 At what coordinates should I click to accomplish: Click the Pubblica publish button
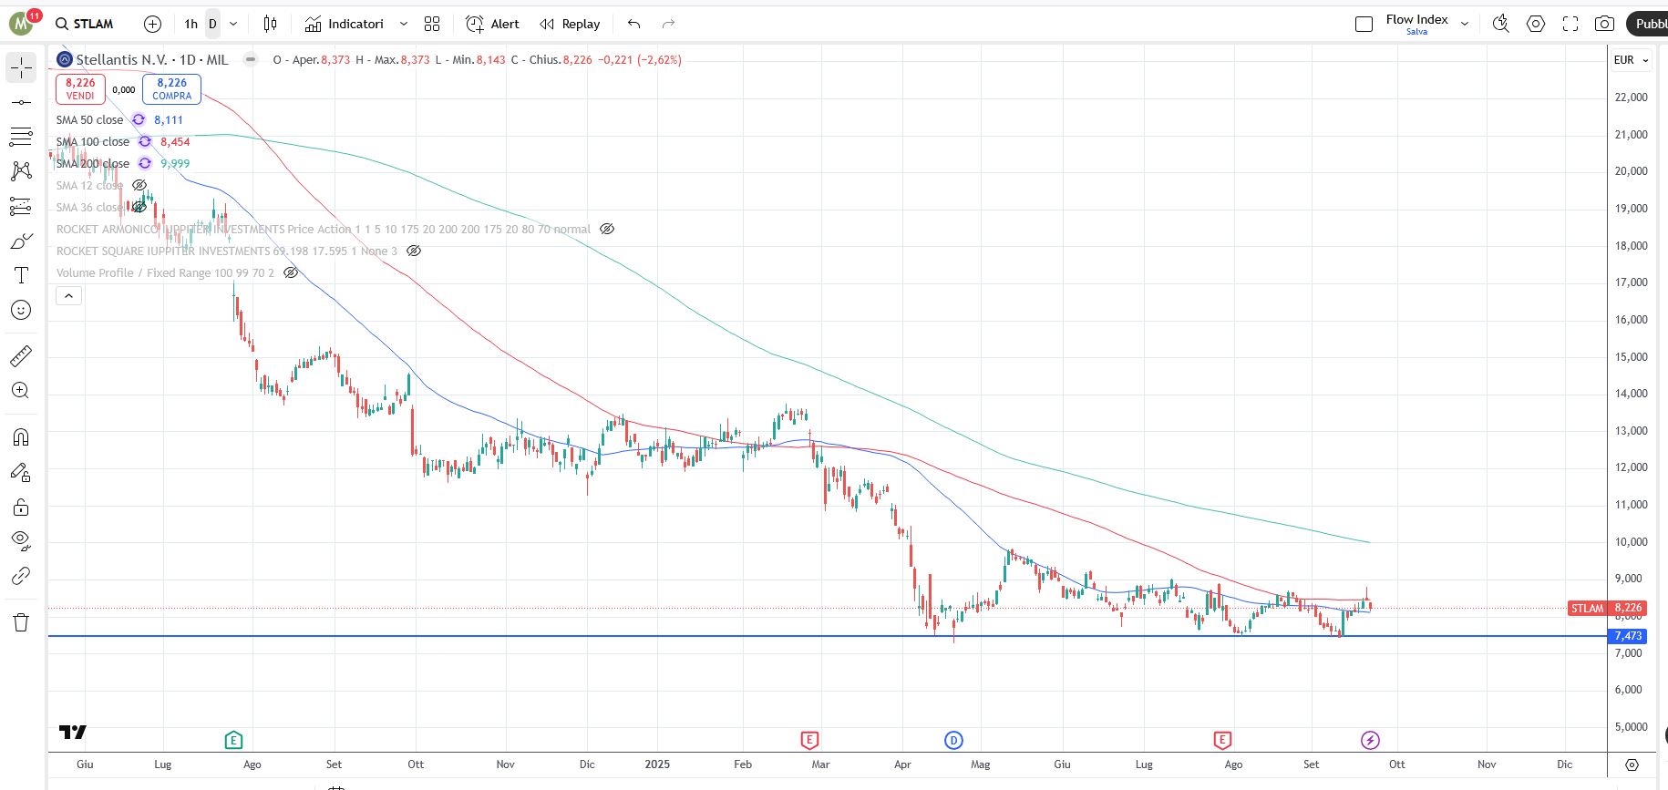1649,24
